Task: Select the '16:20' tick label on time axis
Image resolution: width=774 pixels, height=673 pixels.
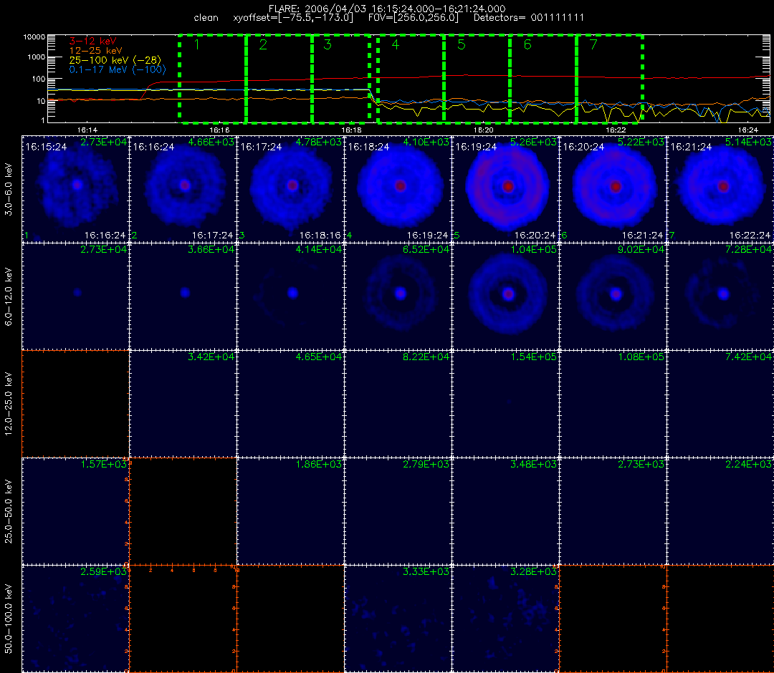Action: tap(483, 130)
